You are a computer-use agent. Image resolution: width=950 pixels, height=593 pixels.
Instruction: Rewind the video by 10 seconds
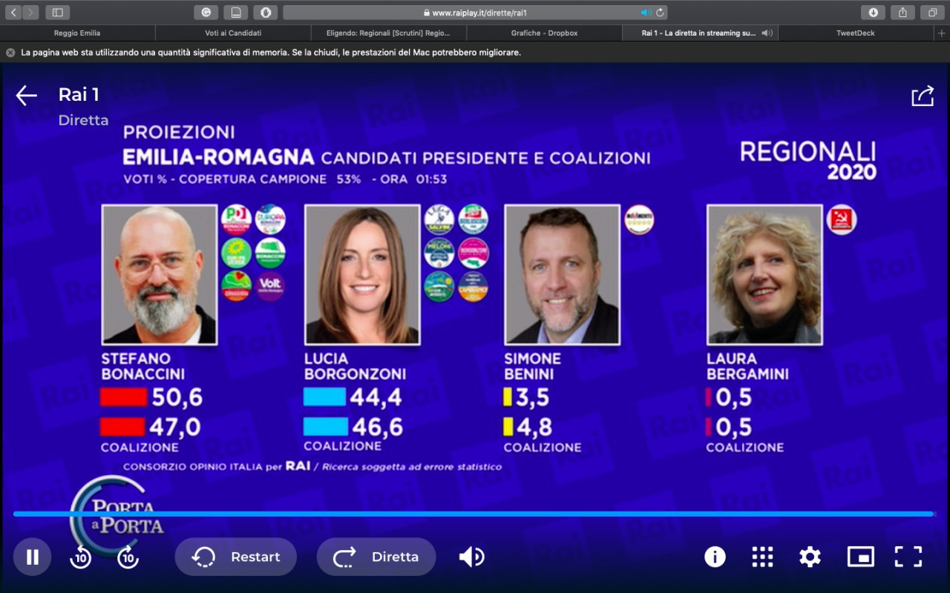(80, 557)
